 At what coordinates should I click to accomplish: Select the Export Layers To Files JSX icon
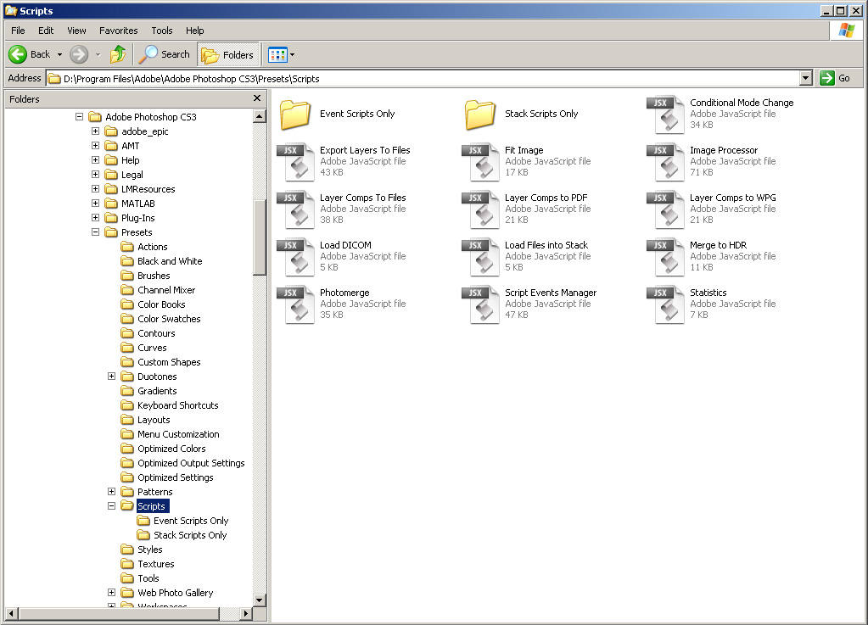[x=296, y=162]
